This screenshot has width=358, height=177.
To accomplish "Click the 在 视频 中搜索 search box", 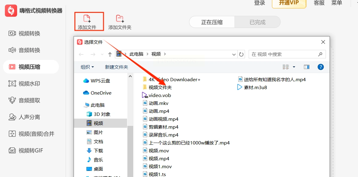I will coord(287,54).
